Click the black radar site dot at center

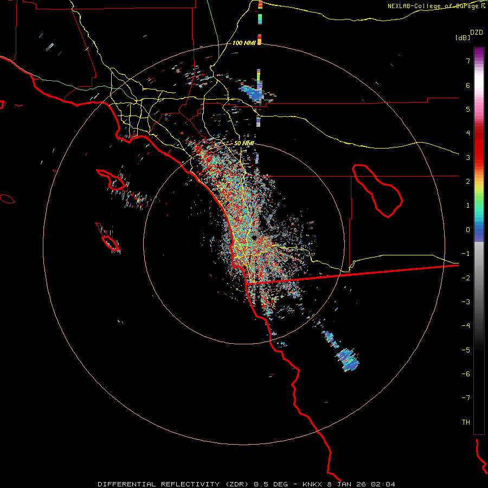point(254,238)
